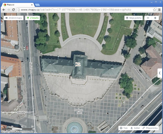Share the map via Sdílet
This screenshot has height=134, width=163.
135,128
